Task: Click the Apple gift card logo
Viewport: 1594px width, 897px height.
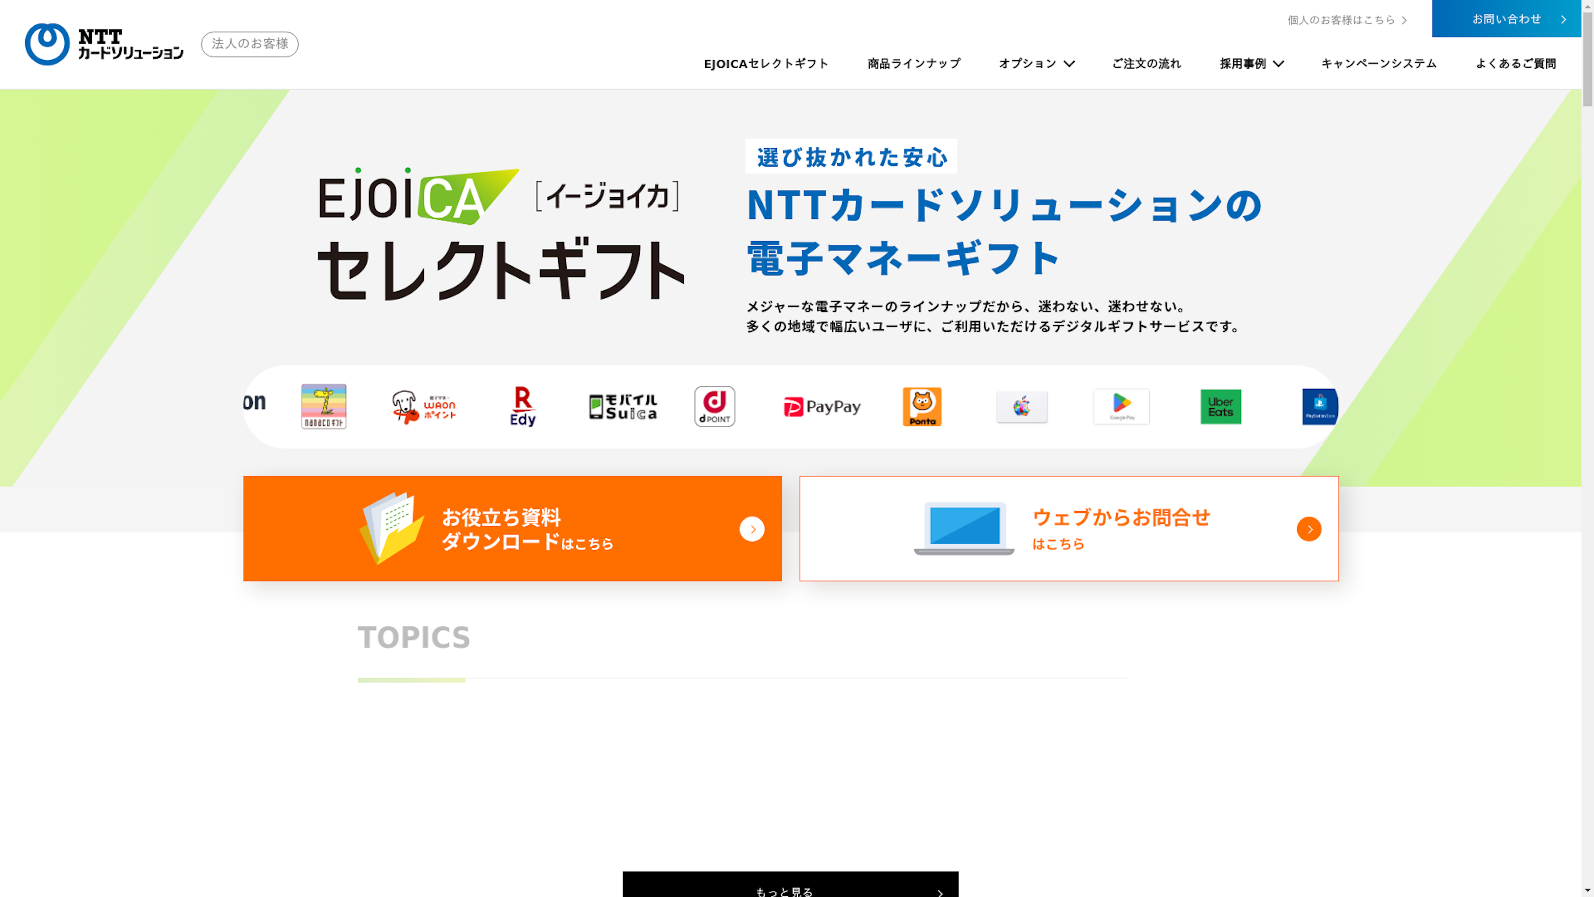Action: pos(1022,407)
